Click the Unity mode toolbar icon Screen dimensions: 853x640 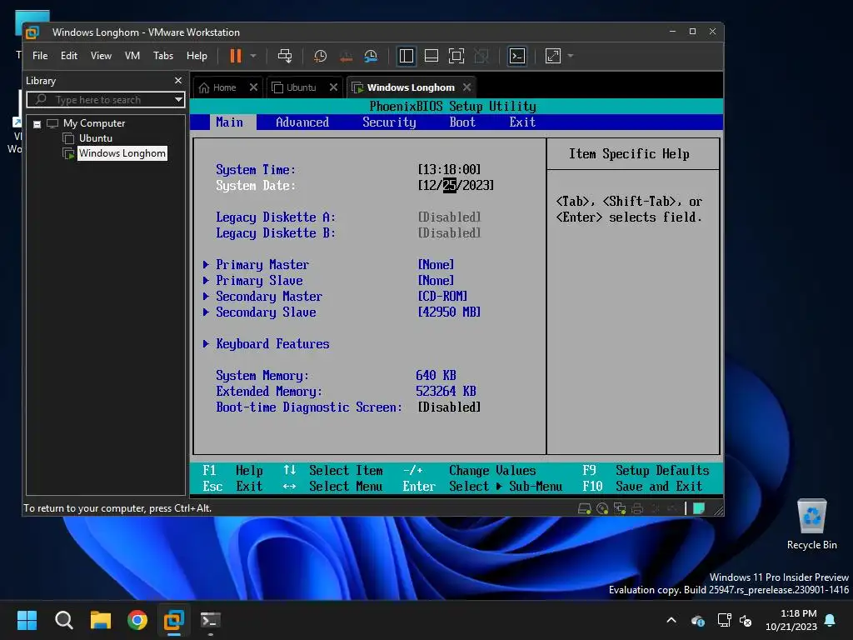click(481, 56)
